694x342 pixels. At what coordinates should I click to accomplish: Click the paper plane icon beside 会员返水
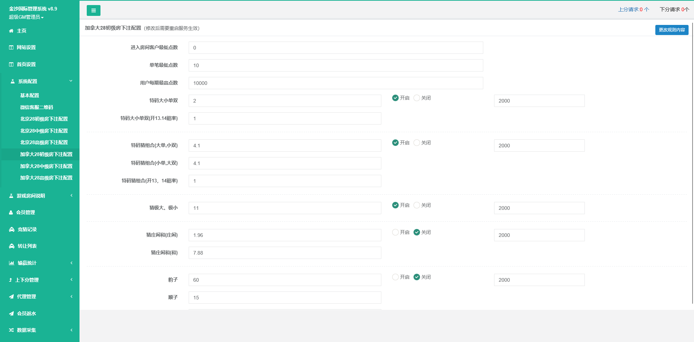point(12,314)
